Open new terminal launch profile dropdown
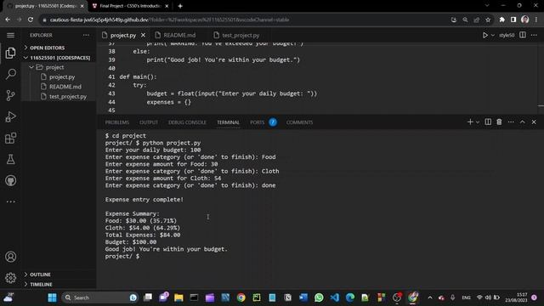The width and height of the screenshot is (544, 306). [x=478, y=122]
